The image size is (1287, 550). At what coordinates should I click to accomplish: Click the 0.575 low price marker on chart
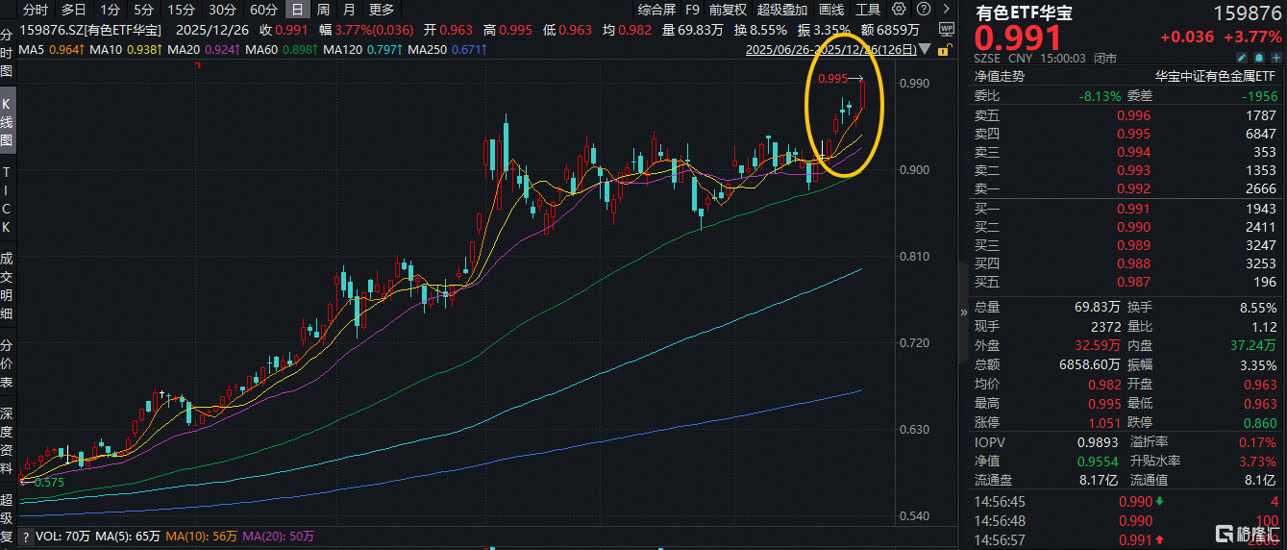click(48, 483)
